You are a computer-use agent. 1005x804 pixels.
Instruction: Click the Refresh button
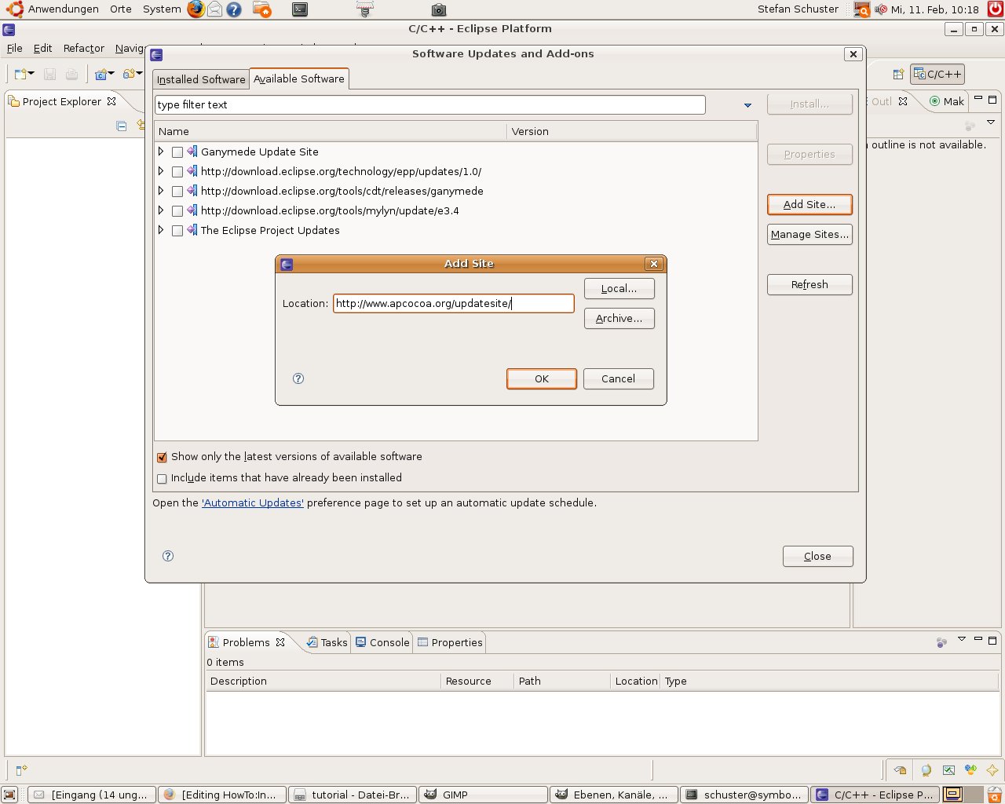[809, 284]
